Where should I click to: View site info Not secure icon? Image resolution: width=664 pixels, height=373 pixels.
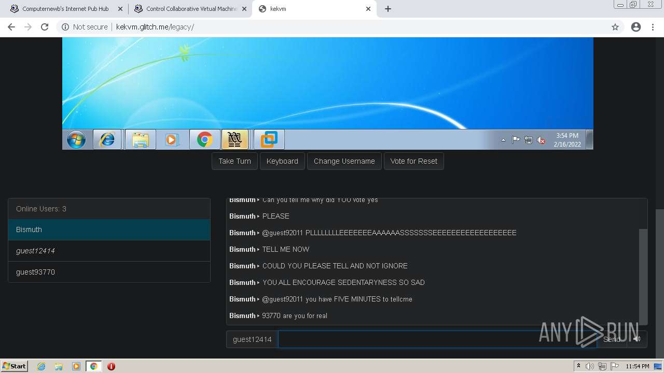tap(65, 27)
